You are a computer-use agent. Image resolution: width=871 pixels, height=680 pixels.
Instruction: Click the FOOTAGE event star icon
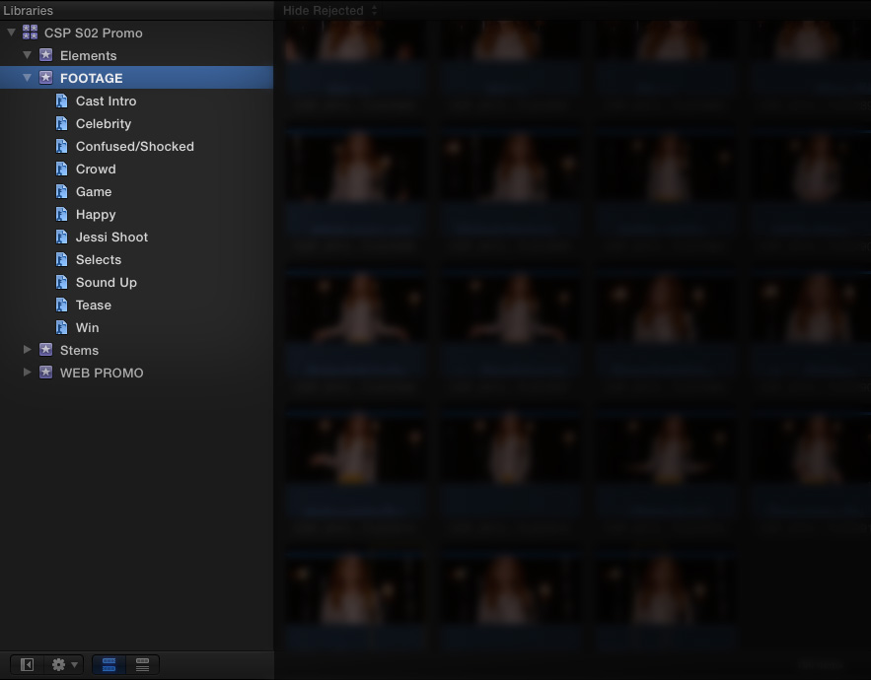click(46, 78)
